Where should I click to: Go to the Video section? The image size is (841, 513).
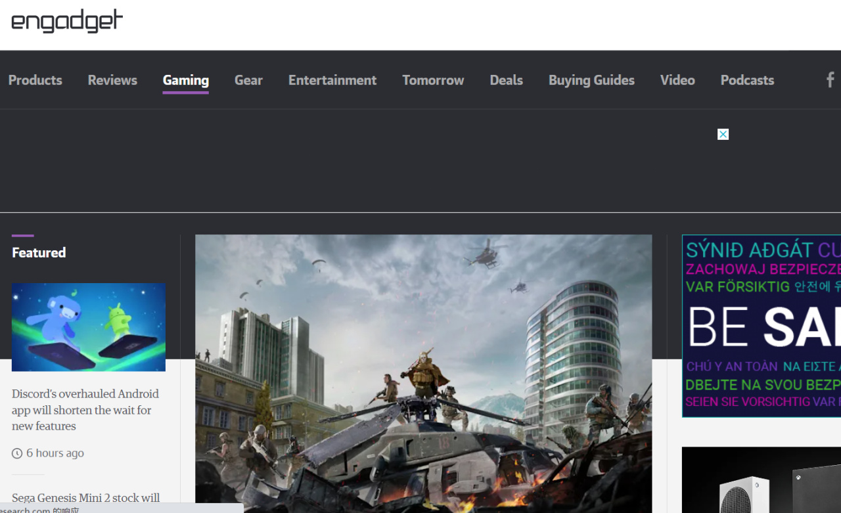pyautogui.click(x=677, y=80)
